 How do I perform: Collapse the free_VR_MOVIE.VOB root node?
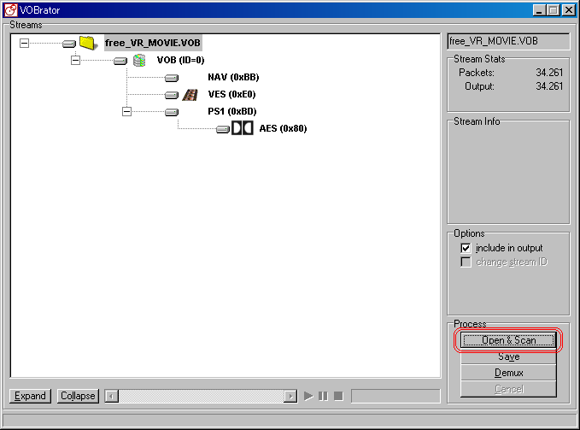[x=25, y=44]
